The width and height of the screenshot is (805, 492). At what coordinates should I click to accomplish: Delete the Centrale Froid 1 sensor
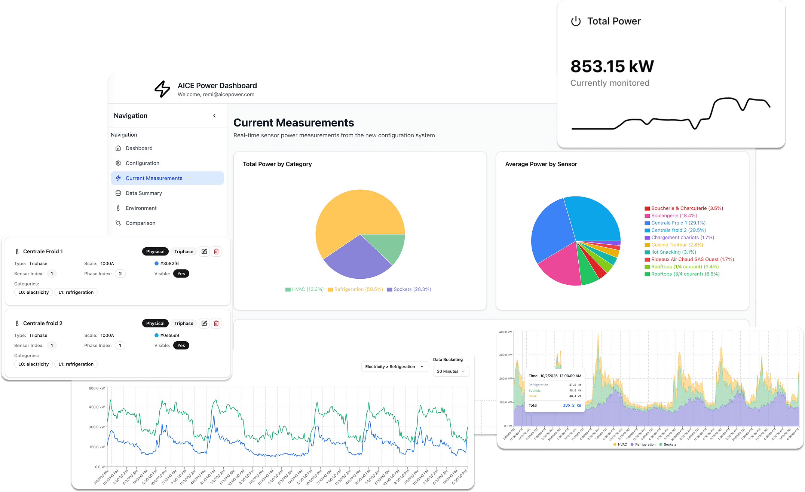pos(216,251)
